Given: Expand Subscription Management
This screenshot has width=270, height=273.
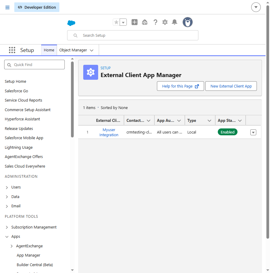Looking at the screenshot, I should coord(7,227).
